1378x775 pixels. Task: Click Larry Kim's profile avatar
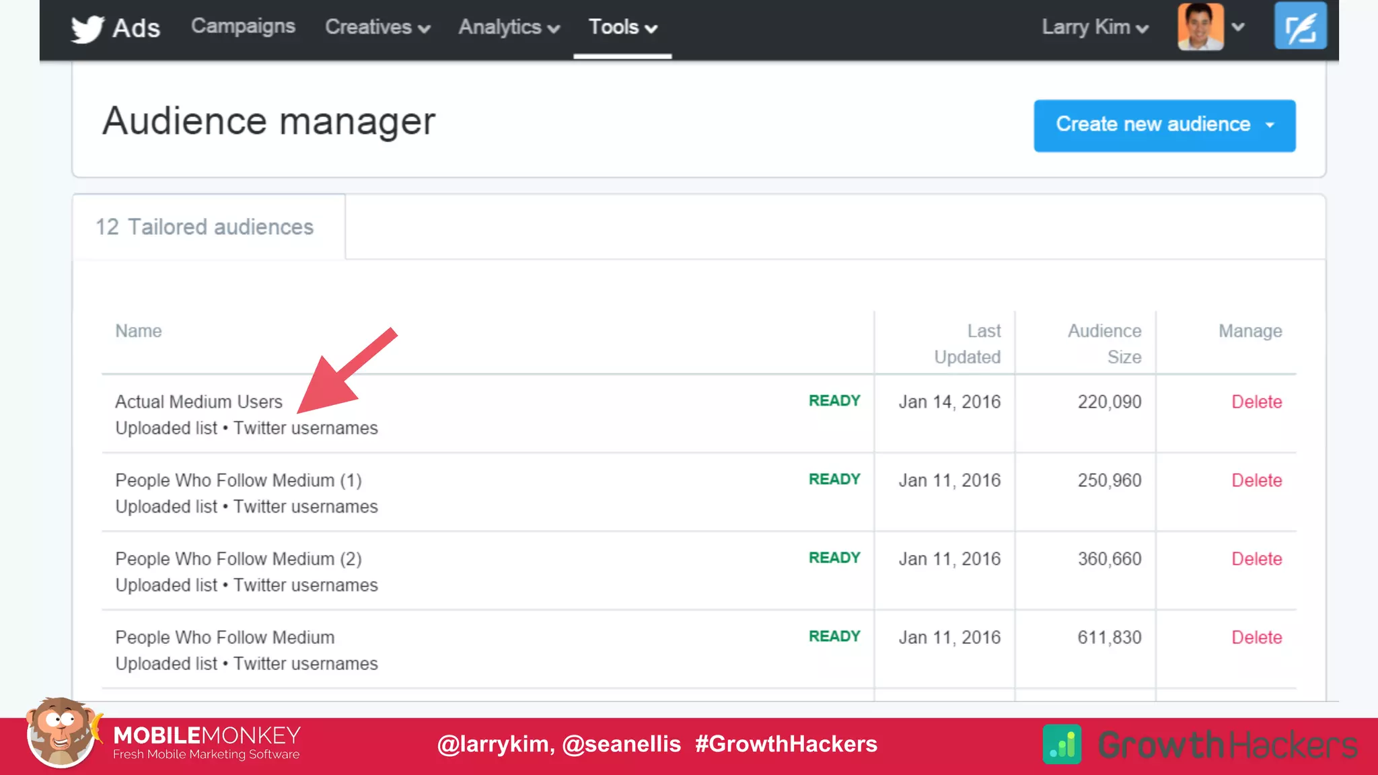pos(1200,26)
